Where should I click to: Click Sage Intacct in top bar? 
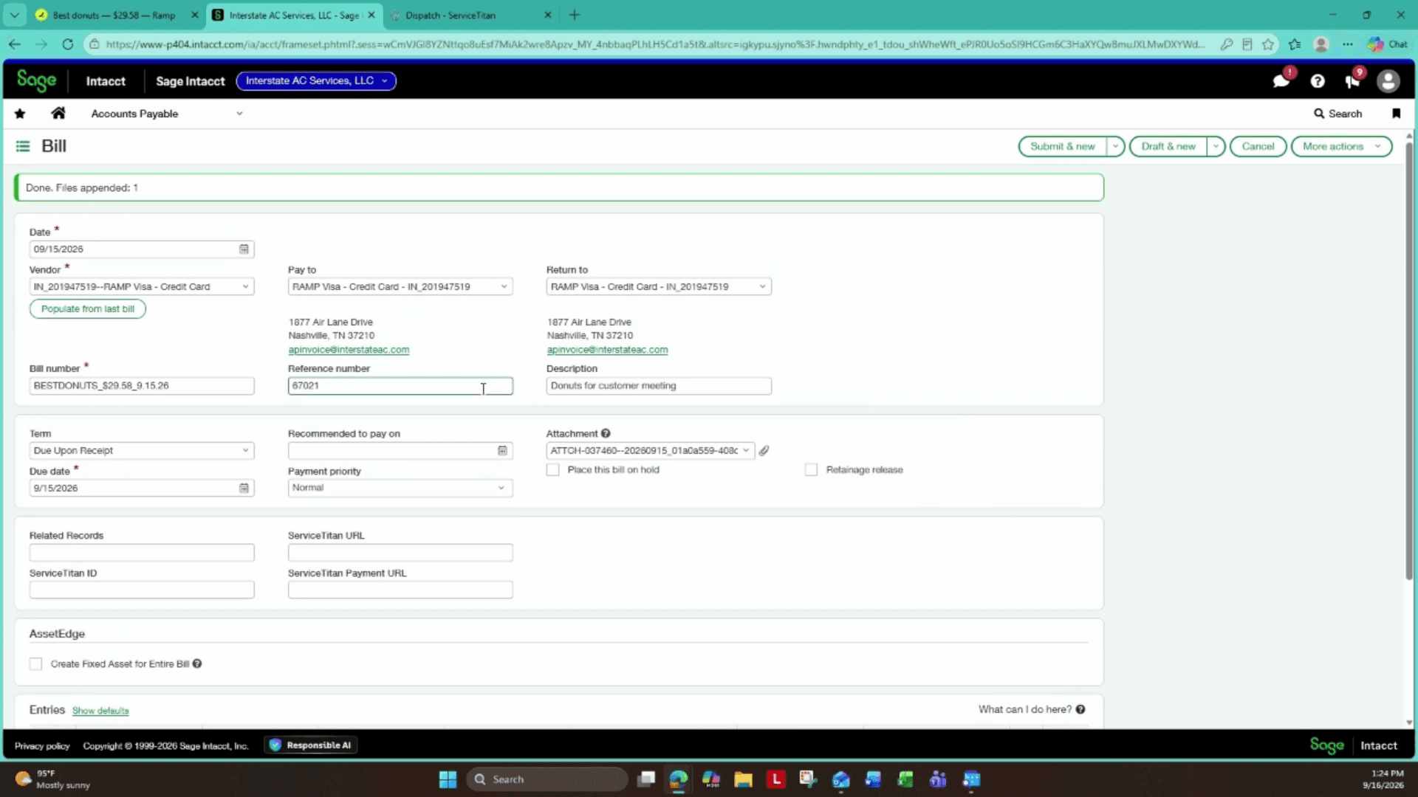click(190, 81)
